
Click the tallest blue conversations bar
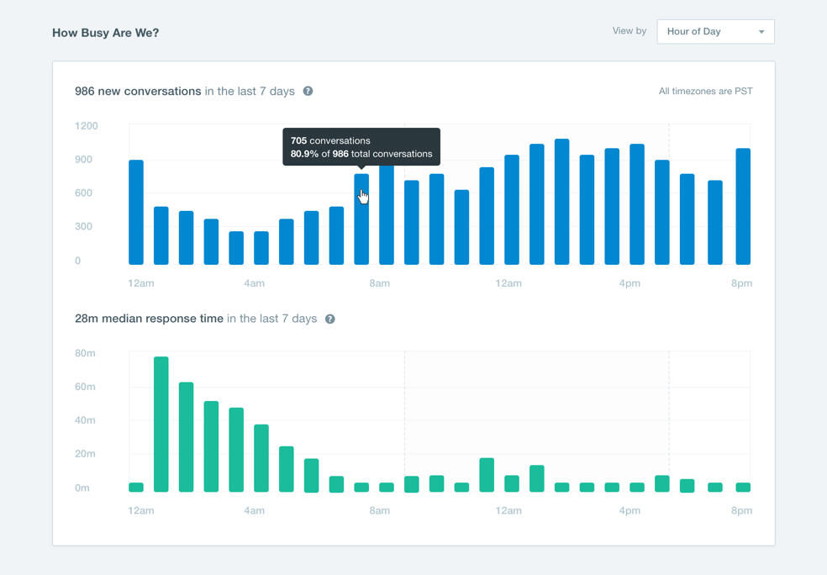[561, 202]
